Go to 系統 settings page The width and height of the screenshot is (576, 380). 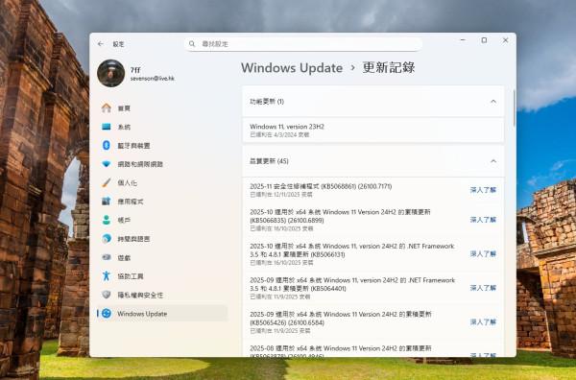pos(162,127)
